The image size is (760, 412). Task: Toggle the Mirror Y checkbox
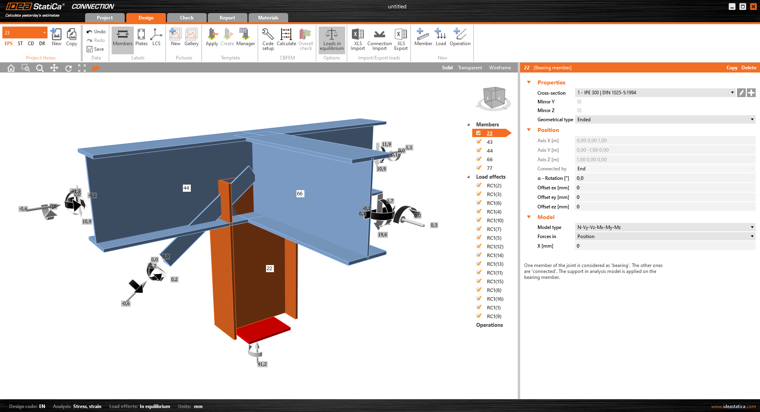point(579,102)
